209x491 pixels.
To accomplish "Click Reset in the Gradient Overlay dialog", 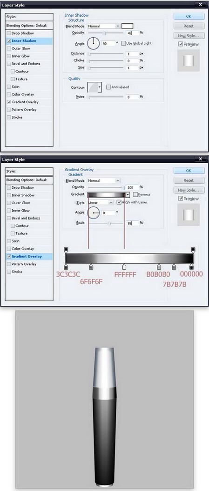I will [189, 180].
